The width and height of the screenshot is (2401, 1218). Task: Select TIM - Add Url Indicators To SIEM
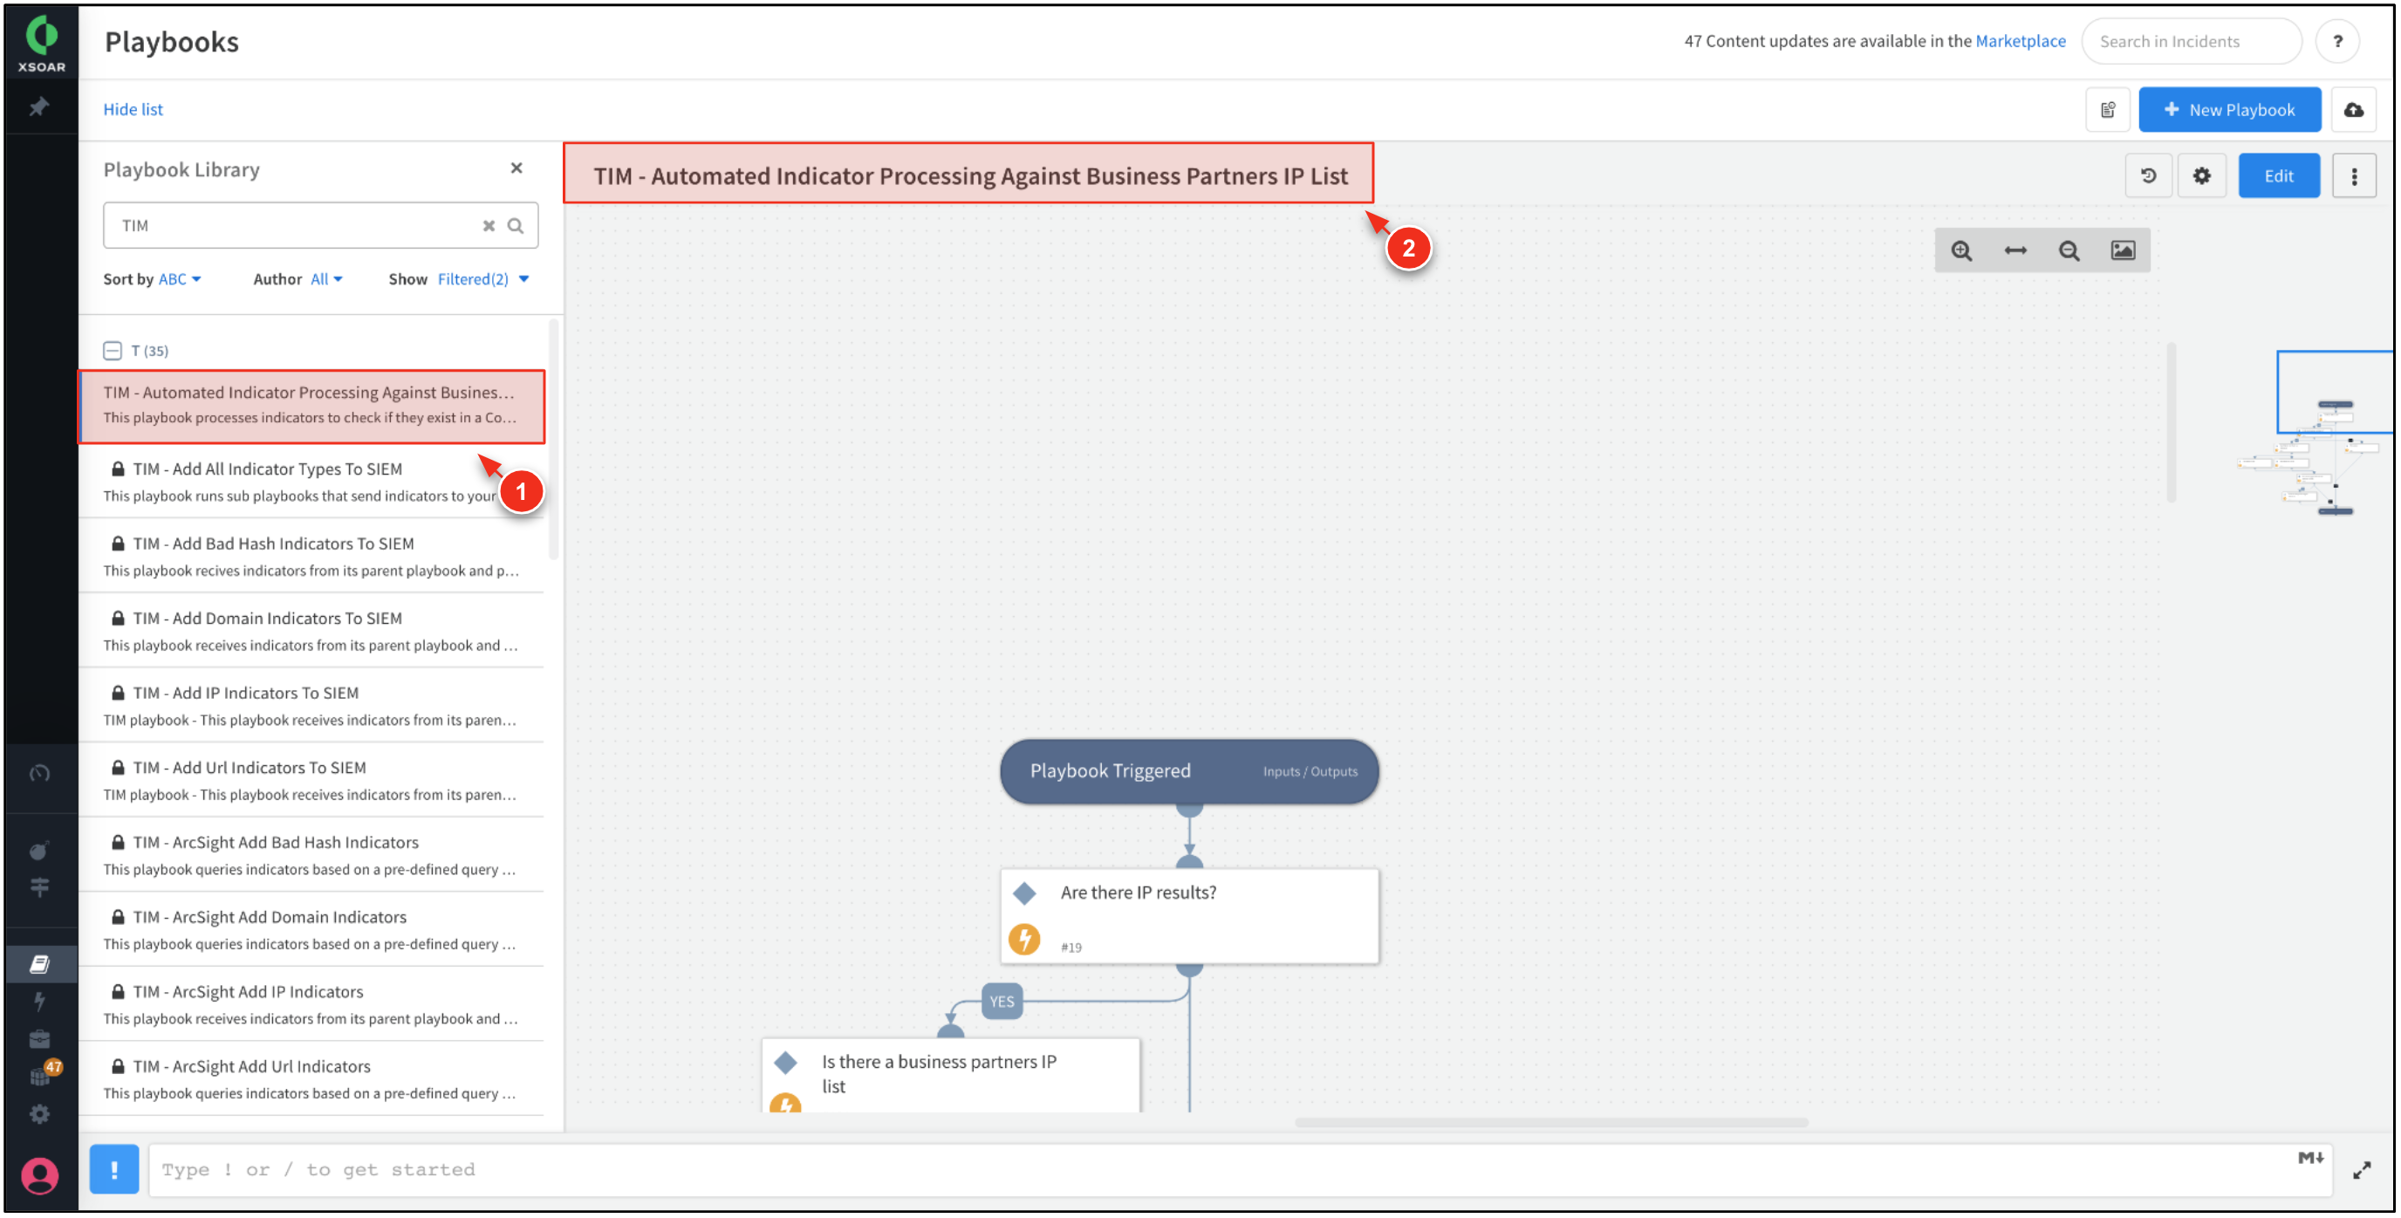click(312, 780)
